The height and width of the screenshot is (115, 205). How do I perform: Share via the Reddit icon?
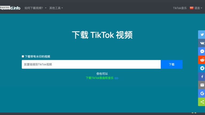tap(202, 60)
